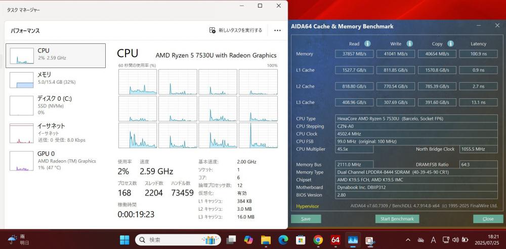The height and width of the screenshot is (249, 506).
Task: Click AIDA64 taskbar icon
Action: [335, 240]
